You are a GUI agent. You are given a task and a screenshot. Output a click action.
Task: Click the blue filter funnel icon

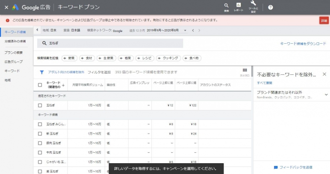click(x=41, y=72)
